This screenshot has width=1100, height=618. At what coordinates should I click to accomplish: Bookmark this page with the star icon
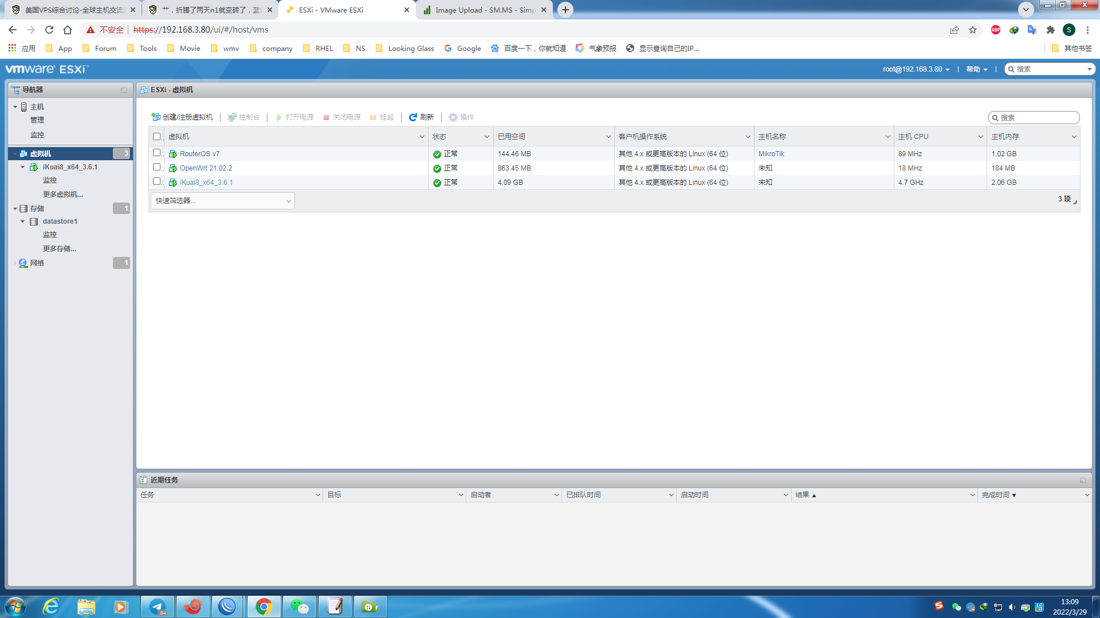click(x=973, y=30)
